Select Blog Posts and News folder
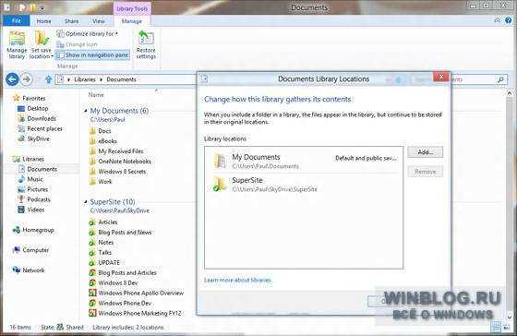This screenshot has width=517, height=336. (x=121, y=233)
